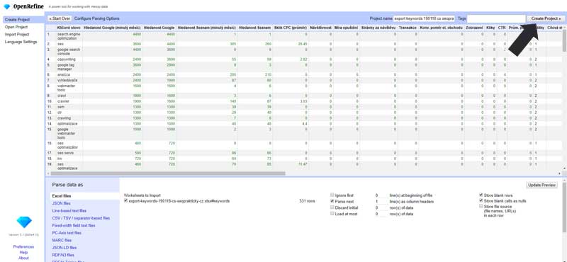Click the 28.45 CPC value cell

pyautogui.click(x=303, y=44)
